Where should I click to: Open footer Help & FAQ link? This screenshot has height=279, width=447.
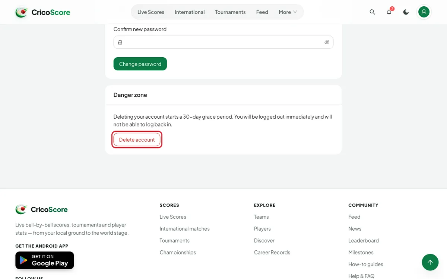tap(361, 276)
